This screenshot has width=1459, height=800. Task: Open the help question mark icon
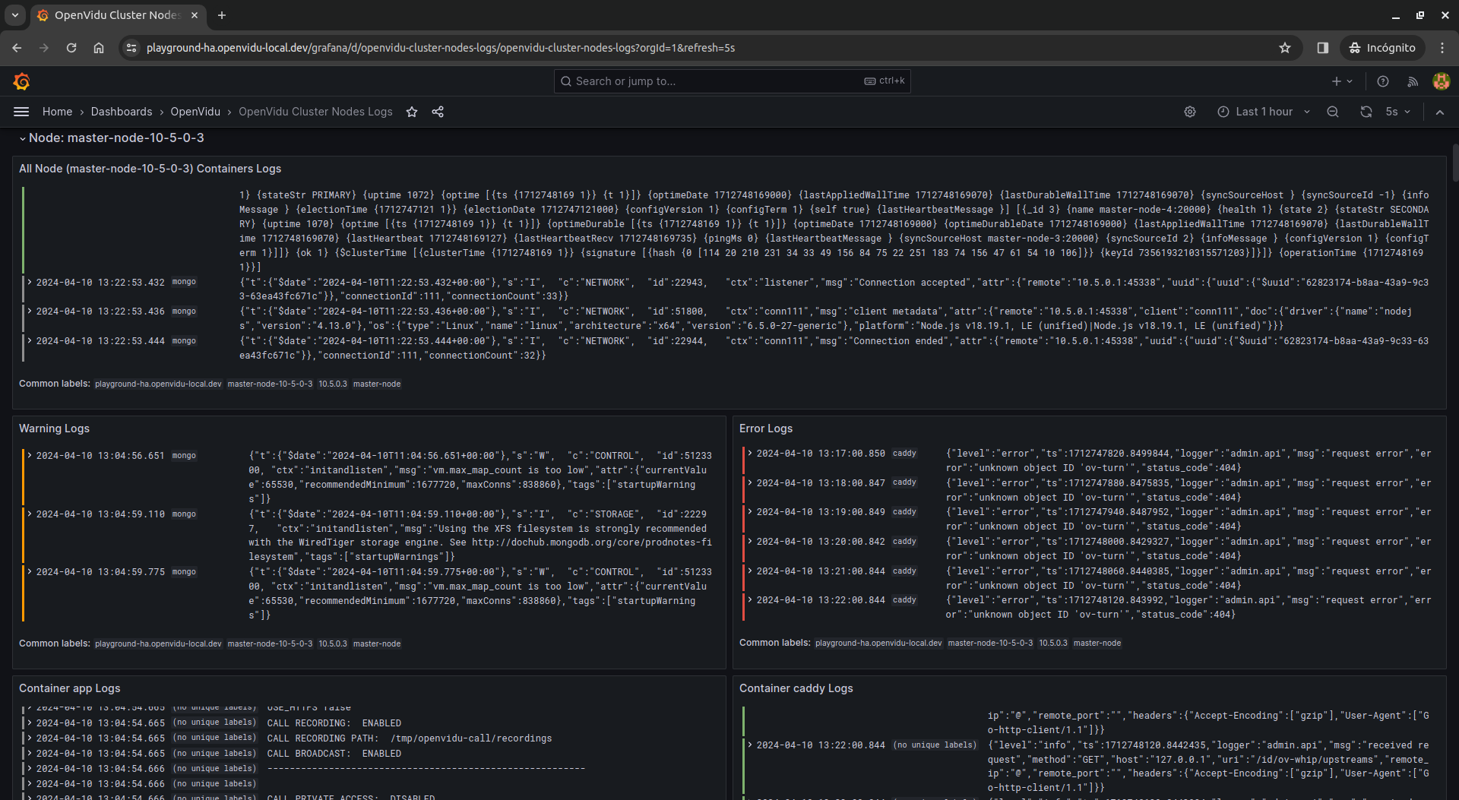(1383, 81)
